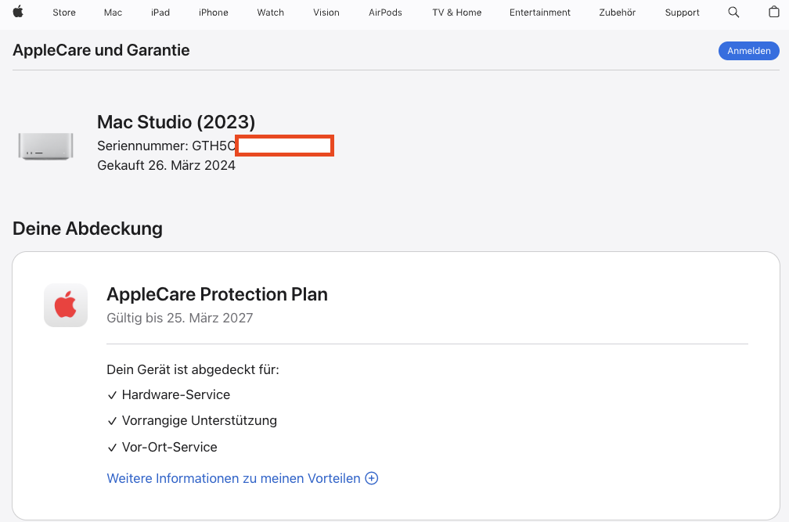Image resolution: width=789 pixels, height=522 pixels.
Task: Open the Entertainment menu item
Action: click(540, 13)
